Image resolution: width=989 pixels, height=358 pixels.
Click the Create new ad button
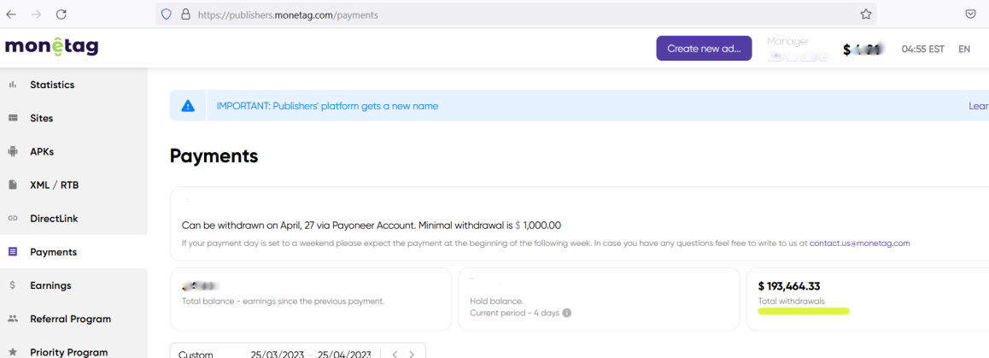tap(704, 48)
